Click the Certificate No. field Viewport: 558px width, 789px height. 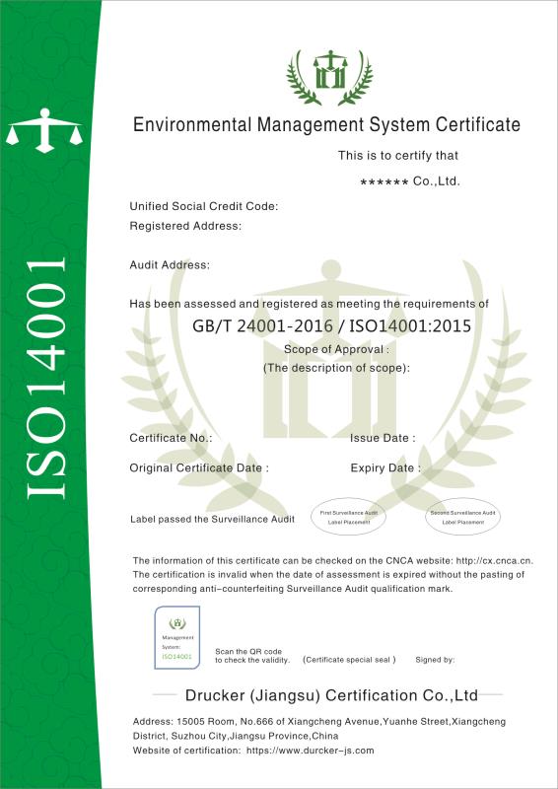pos(172,438)
